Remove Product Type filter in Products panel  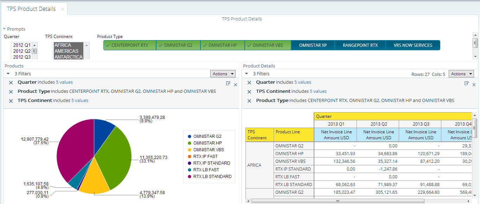11,92
